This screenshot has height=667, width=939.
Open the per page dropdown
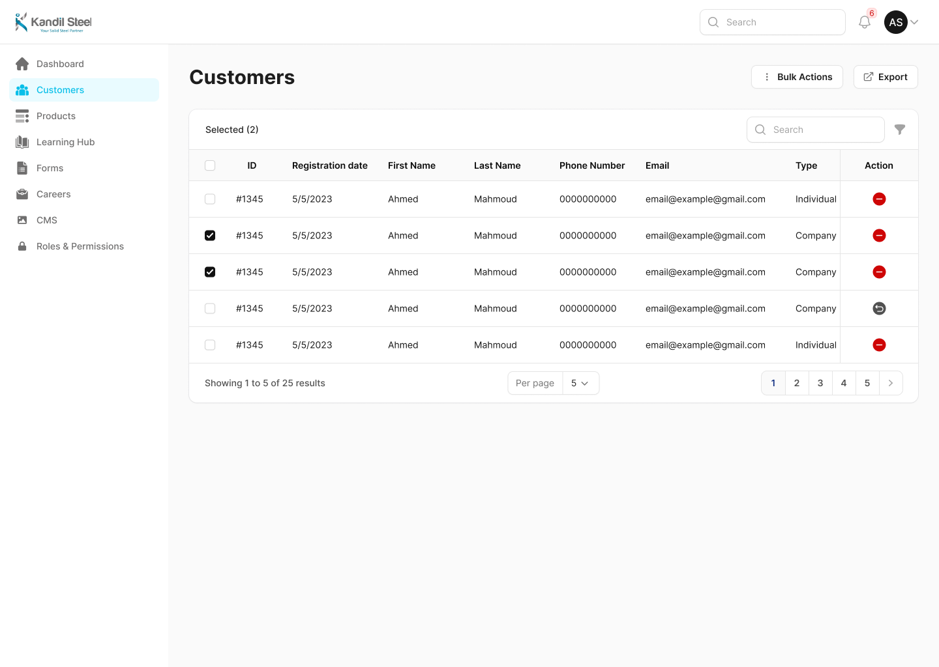[x=580, y=383]
